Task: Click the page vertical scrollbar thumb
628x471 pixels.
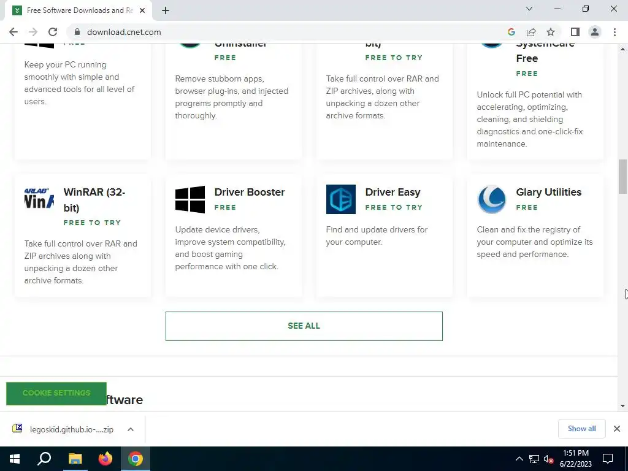Action: 622,176
